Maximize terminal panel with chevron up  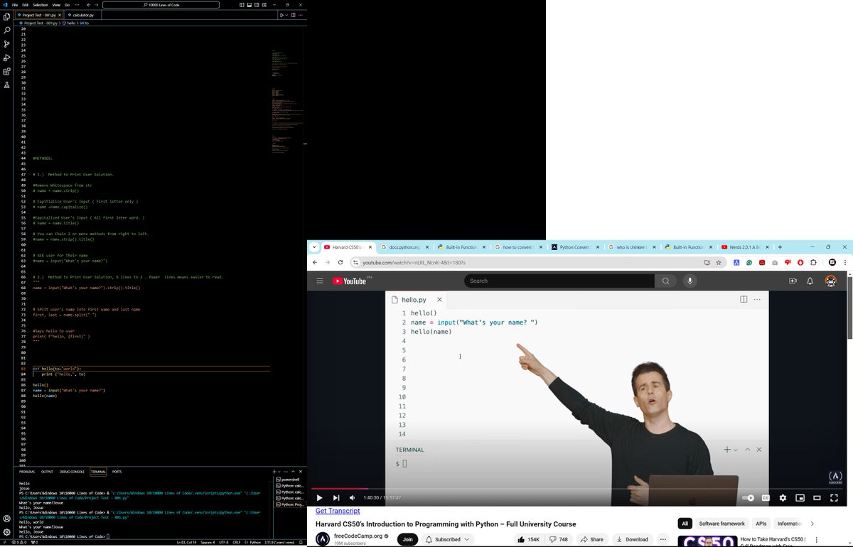point(294,472)
